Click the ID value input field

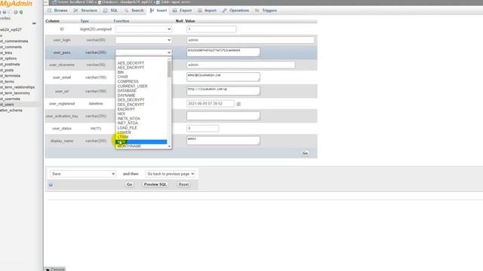point(211,29)
